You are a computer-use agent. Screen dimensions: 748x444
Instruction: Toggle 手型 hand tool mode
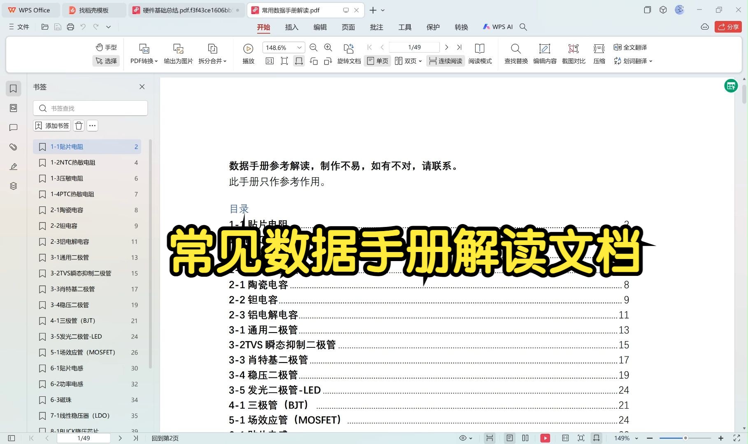106,47
